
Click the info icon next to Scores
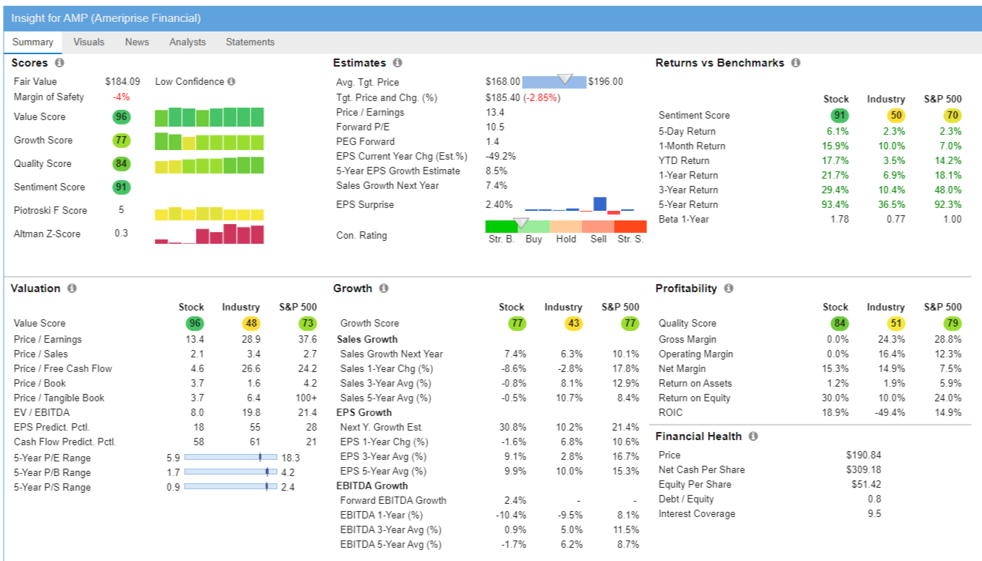pos(59,63)
